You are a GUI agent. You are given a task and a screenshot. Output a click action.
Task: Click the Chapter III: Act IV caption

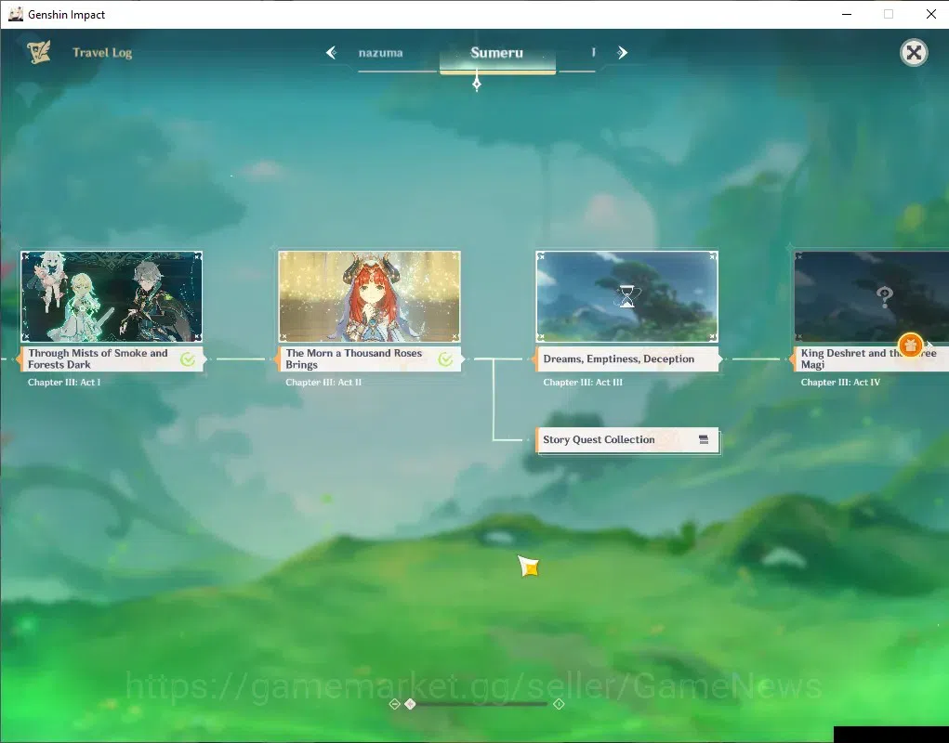click(840, 382)
